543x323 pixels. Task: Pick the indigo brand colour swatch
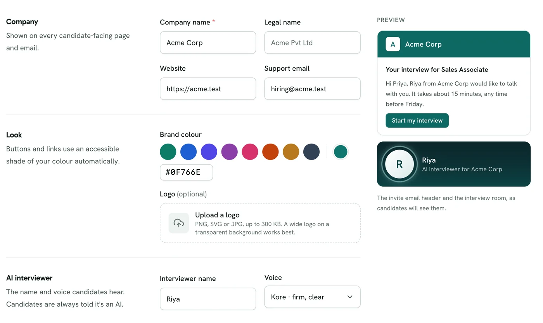209,152
